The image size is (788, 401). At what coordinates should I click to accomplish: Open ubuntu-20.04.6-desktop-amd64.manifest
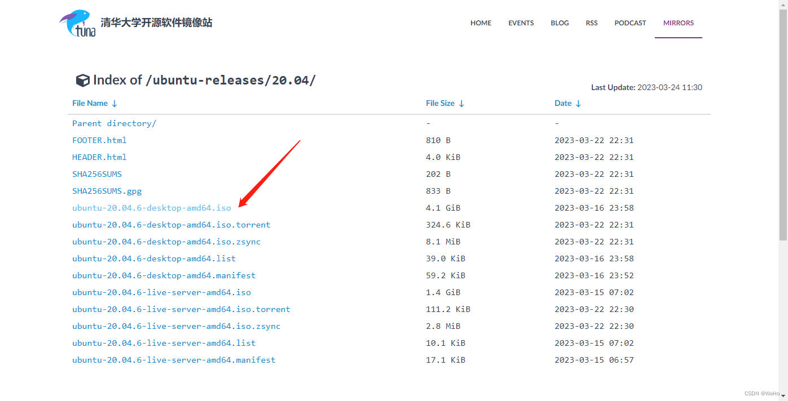point(164,275)
